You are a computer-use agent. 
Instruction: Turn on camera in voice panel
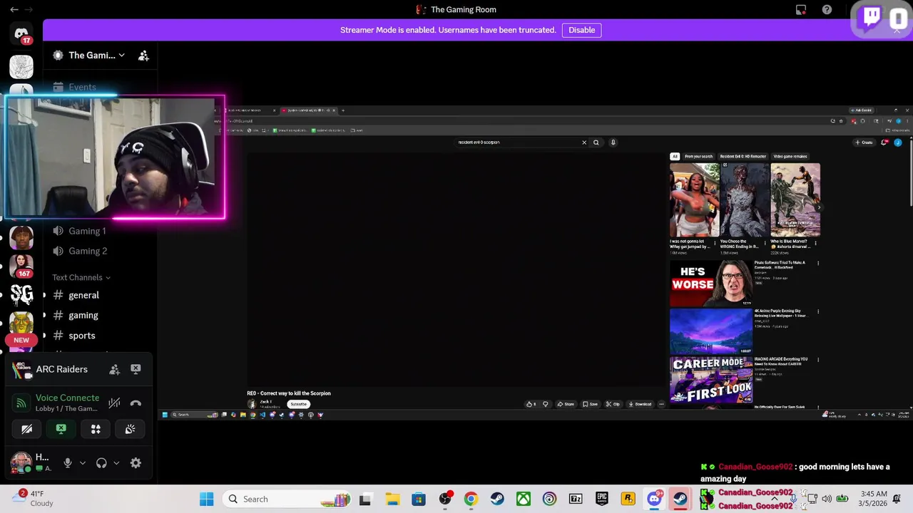coord(26,429)
